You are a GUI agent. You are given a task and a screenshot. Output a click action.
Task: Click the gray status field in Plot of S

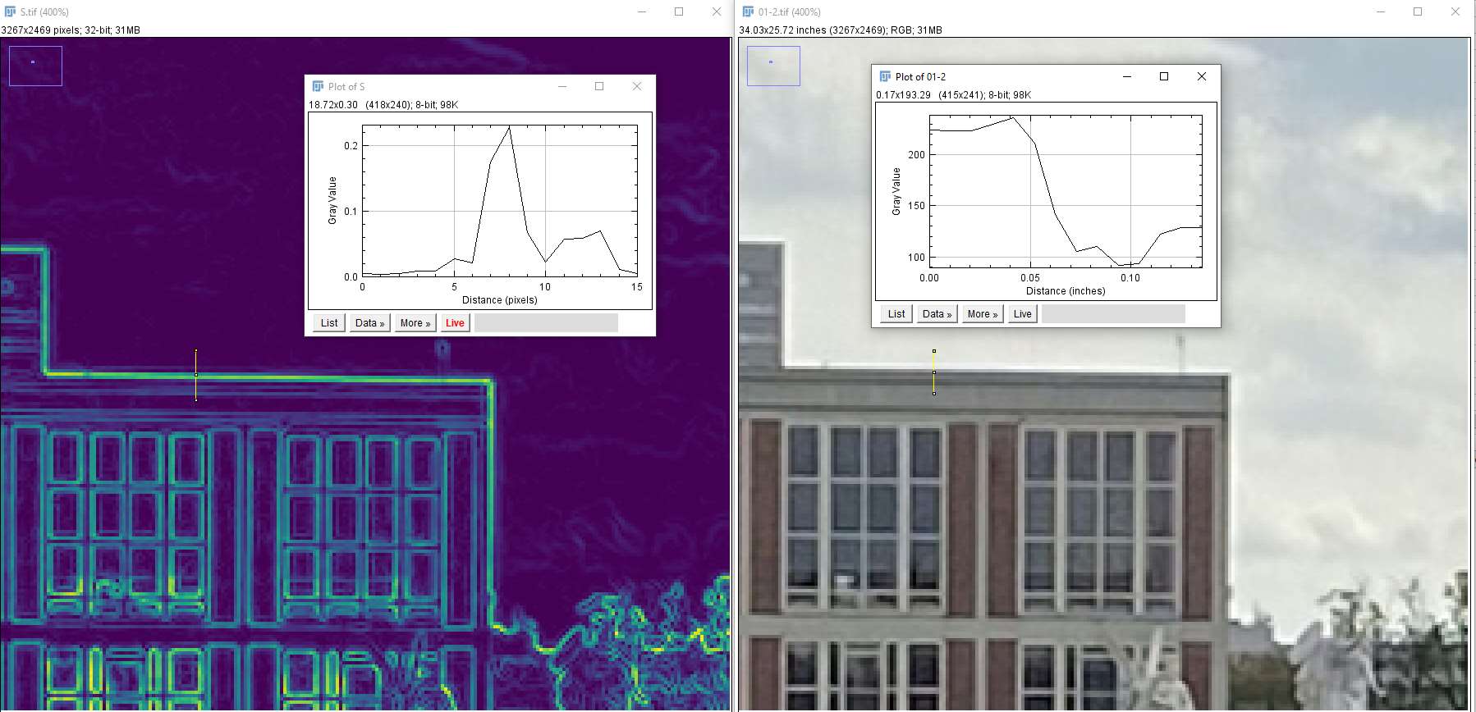click(546, 323)
